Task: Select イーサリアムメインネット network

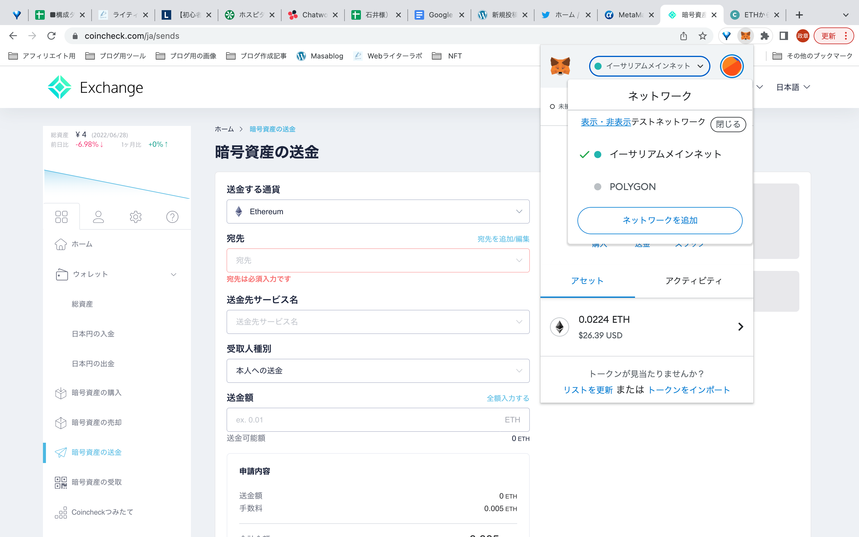Action: coord(660,154)
